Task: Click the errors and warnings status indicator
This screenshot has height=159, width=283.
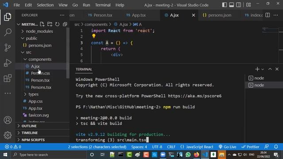Action: coord(13,147)
